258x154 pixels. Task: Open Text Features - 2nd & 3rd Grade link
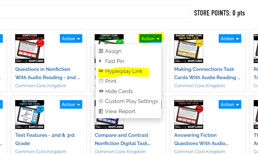(45, 139)
